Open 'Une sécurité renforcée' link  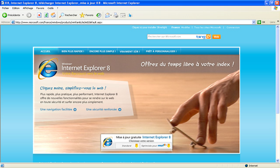pos(101,110)
